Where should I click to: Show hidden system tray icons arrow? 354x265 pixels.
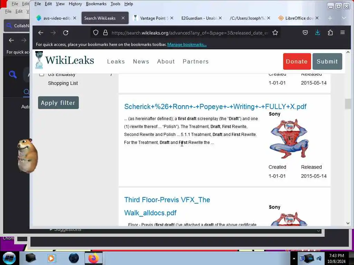(294, 258)
